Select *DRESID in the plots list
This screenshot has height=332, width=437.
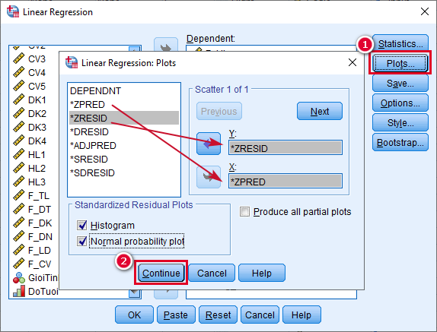point(124,131)
